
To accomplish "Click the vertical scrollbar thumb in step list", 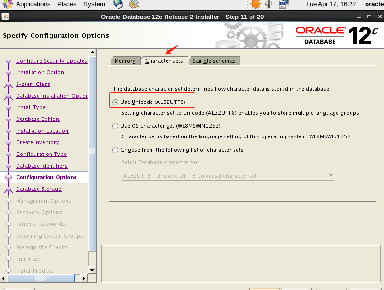I will (x=92, y=154).
